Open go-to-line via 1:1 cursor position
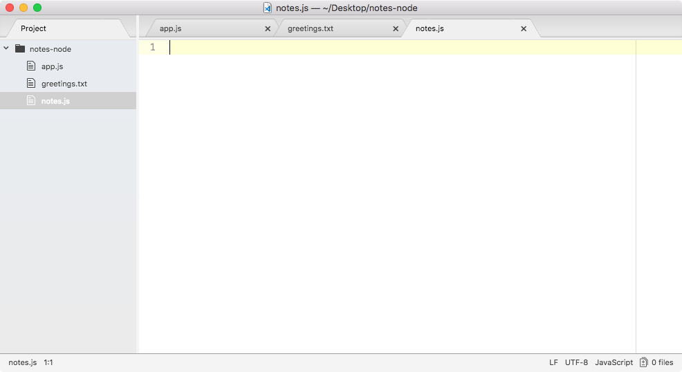Image resolution: width=682 pixels, height=372 pixels. tap(48, 362)
